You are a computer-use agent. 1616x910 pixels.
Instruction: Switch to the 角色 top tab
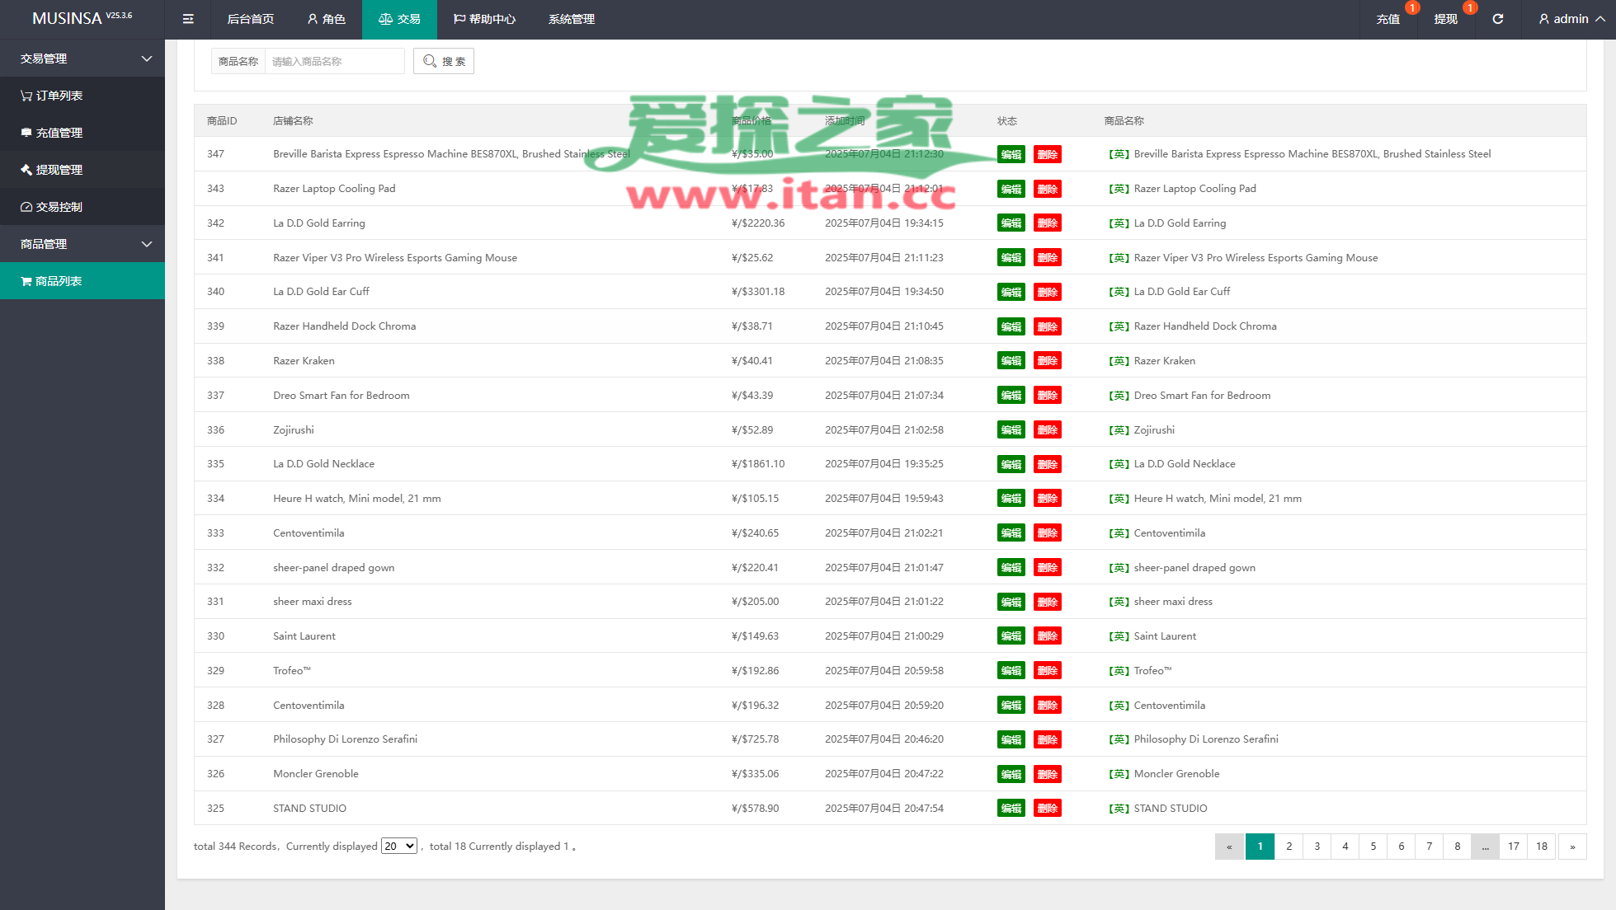[326, 19]
